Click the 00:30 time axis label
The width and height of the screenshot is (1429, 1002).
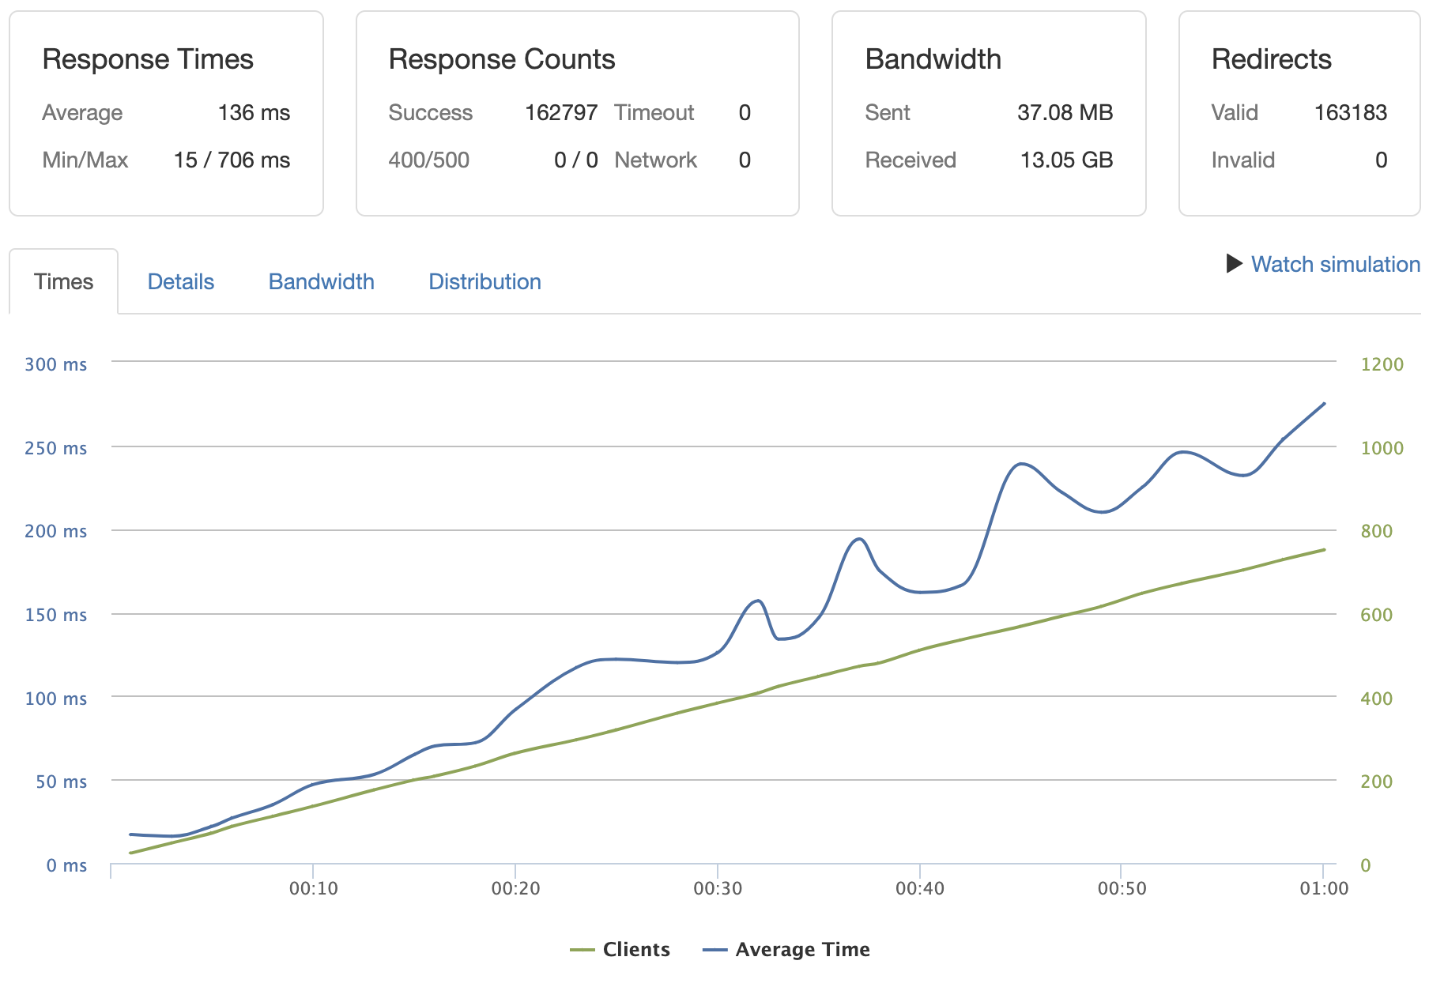(718, 888)
